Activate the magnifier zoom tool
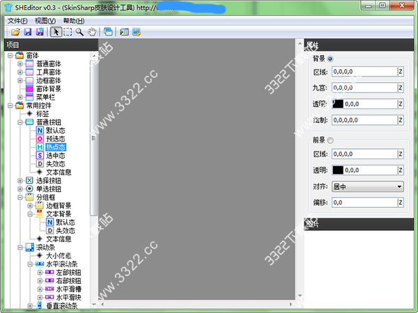The height and width of the screenshot is (313, 418). coord(79,32)
